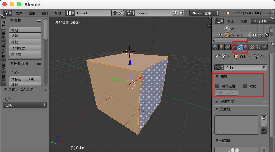This screenshot has width=275, height=152.
Task: Select the Camera object icon in outliner
Action: tap(227, 35)
